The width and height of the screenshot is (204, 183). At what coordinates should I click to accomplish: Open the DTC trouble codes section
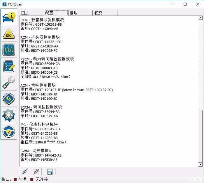(9, 33)
